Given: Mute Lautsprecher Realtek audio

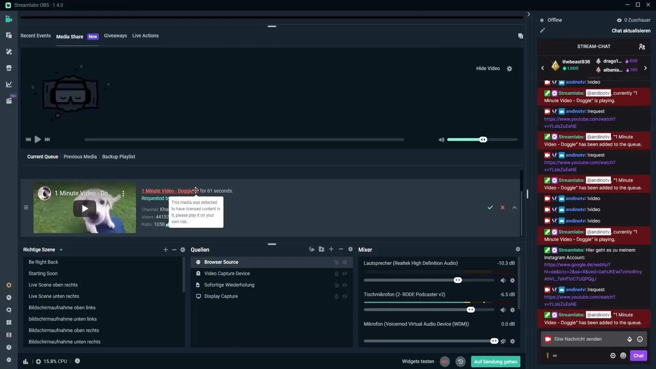Looking at the screenshot, I should (x=503, y=281).
